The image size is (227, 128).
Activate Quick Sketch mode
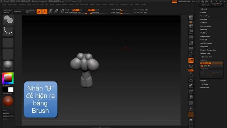click(31, 11)
